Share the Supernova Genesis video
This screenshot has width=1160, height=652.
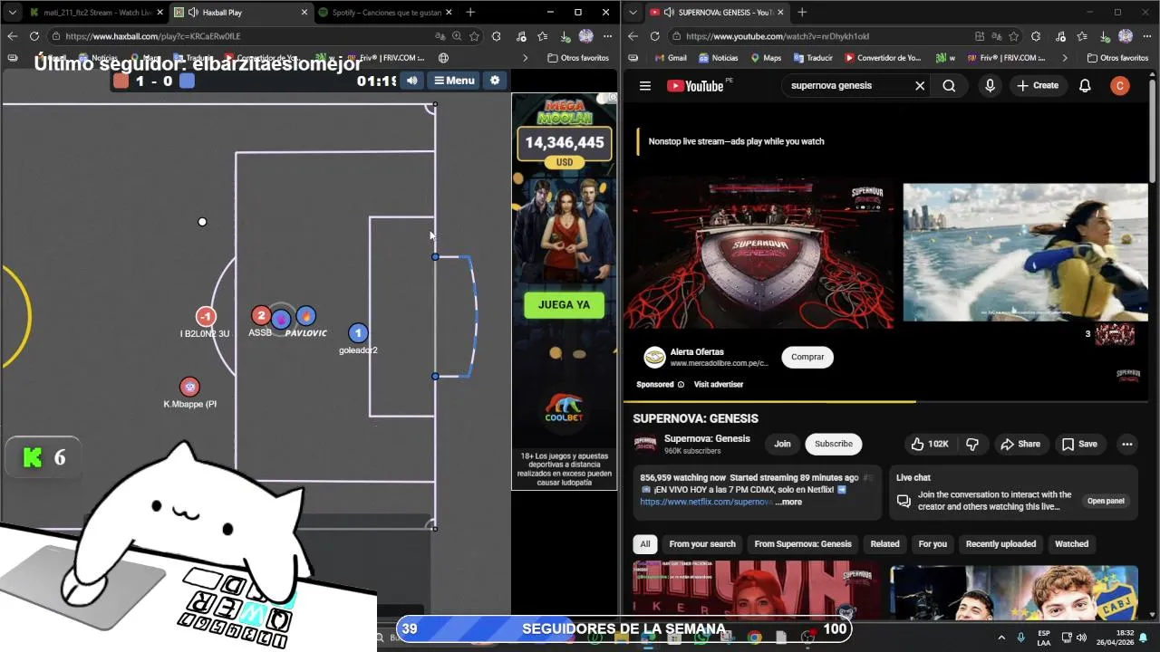tap(1020, 444)
